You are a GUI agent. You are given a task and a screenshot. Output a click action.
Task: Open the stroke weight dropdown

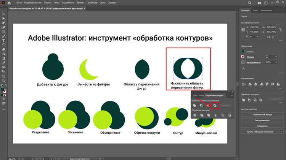click(276, 57)
